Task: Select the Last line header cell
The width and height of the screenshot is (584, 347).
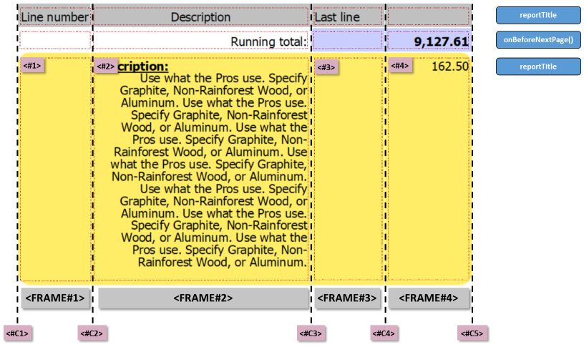Action: point(348,16)
